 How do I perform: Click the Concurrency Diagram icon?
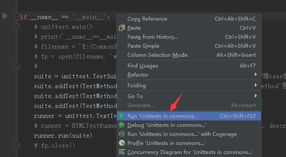click(x=122, y=152)
